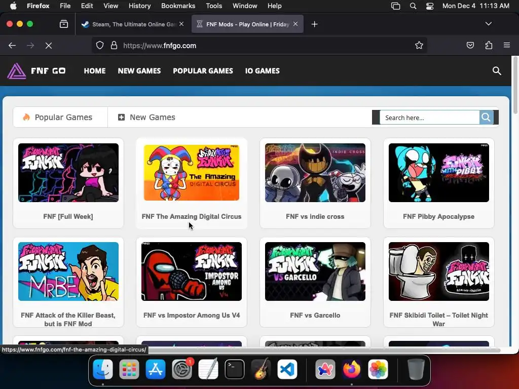The height and width of the screenshot is (389, 519).
Task: Open Firefox View tab overview icon
Action: [x=63, y=24]
